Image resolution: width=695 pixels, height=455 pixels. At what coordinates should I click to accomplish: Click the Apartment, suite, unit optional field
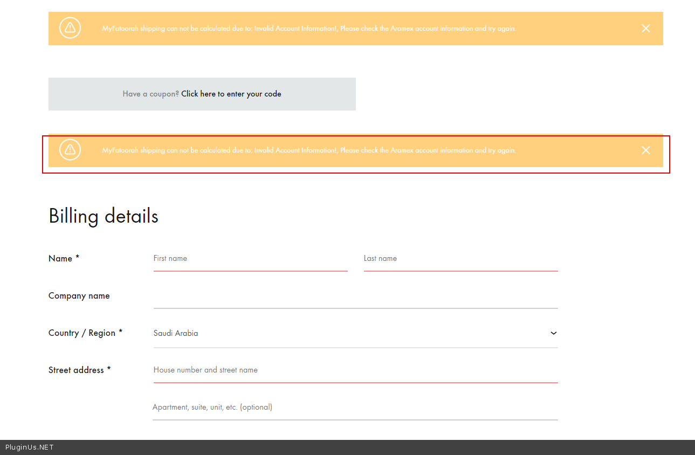[355, 408]
